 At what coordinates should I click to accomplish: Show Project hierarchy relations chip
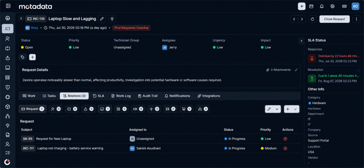point(203,109)
